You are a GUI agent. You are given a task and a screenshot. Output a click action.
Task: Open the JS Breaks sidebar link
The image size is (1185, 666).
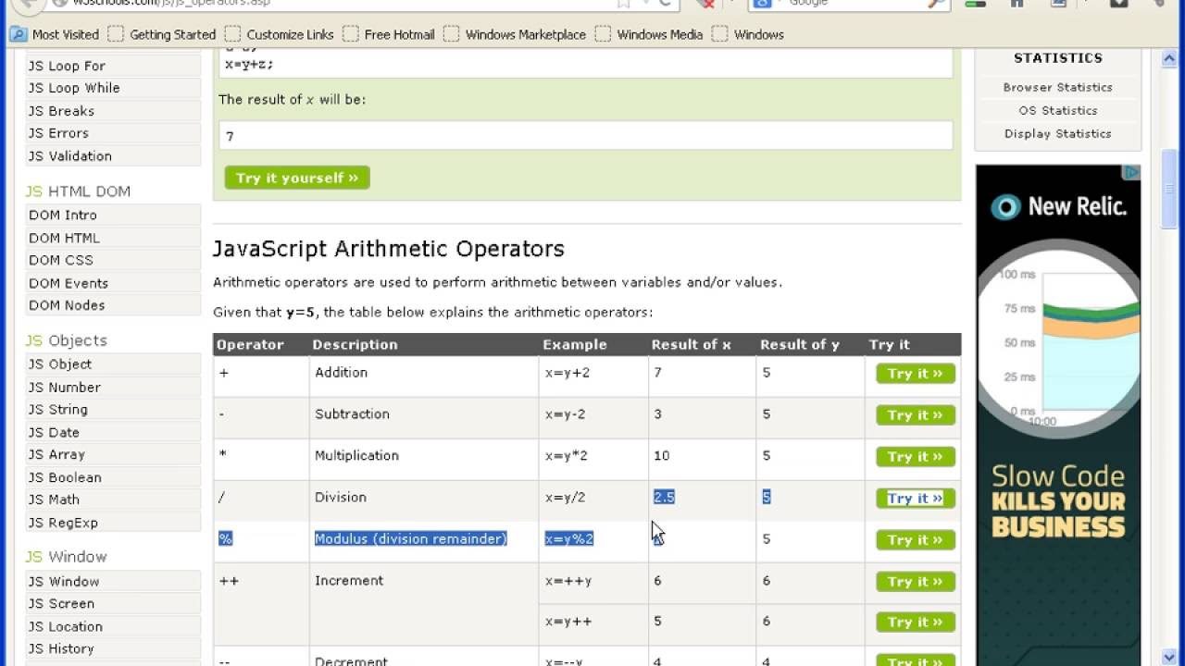(113, 111)
